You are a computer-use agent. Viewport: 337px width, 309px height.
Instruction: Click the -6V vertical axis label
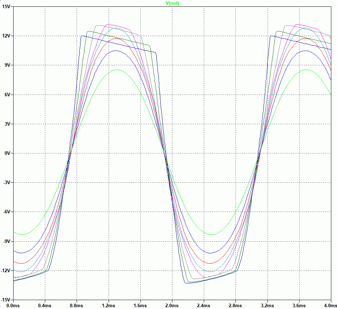click(x=7, y=212)
